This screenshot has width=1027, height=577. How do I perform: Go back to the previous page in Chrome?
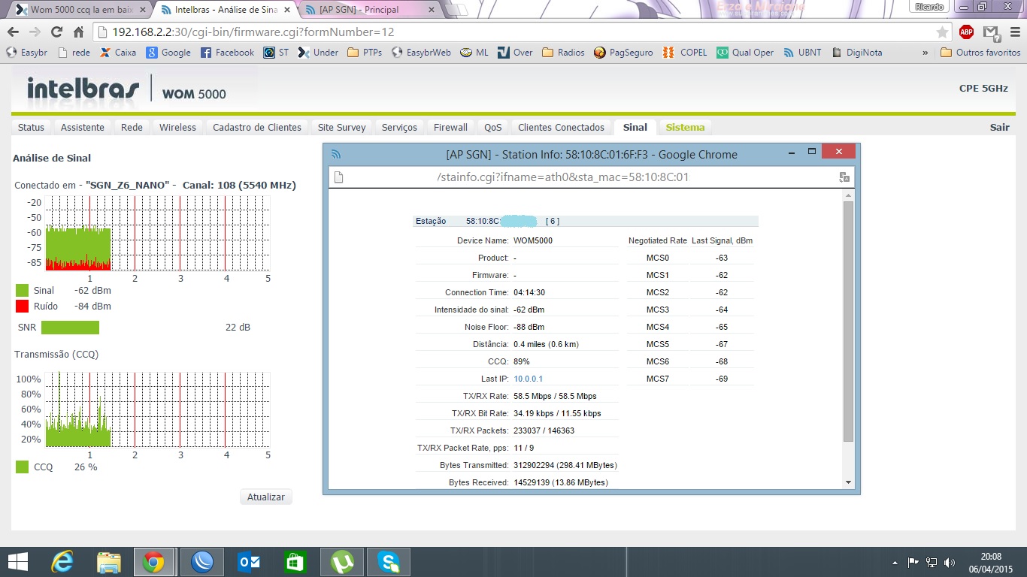coord(13,32)
